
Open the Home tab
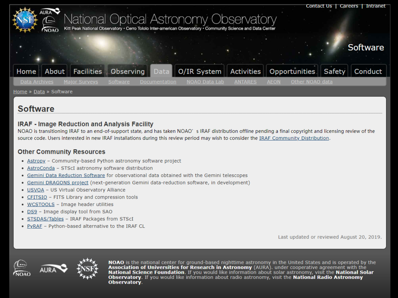26,71
